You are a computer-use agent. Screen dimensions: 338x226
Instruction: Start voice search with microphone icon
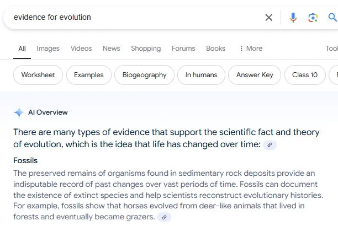pos(293,18)
